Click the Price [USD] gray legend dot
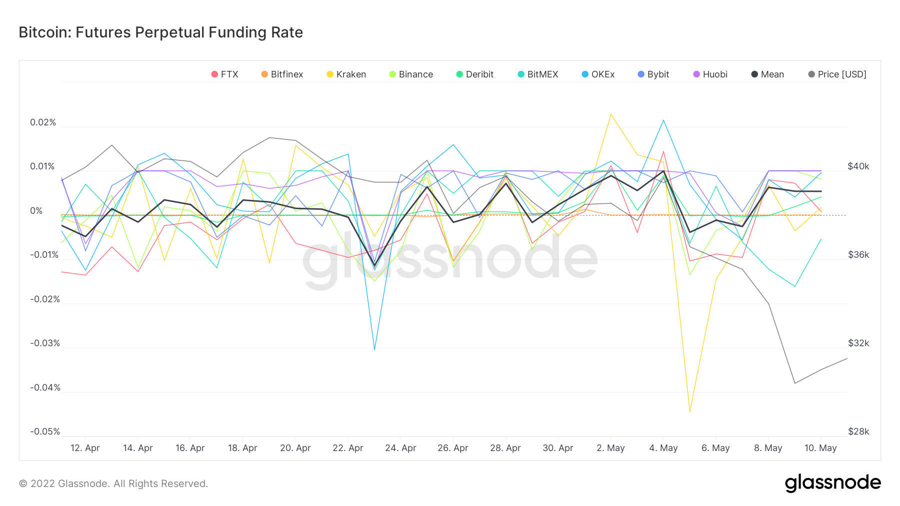This screenshot has height=506, width=900. coord(811,74)
